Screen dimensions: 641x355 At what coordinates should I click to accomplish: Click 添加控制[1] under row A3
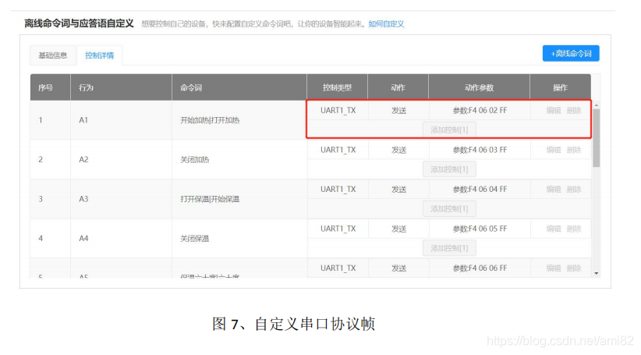449,208
